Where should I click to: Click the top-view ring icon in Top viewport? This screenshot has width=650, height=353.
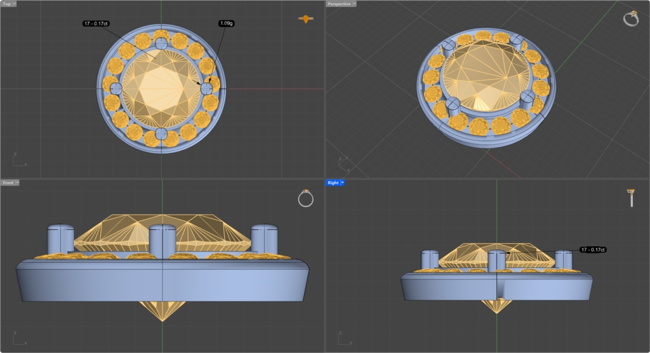coord(306,19)
